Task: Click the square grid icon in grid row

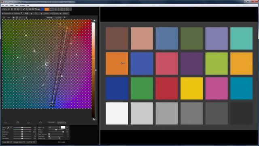Action: 13,17
